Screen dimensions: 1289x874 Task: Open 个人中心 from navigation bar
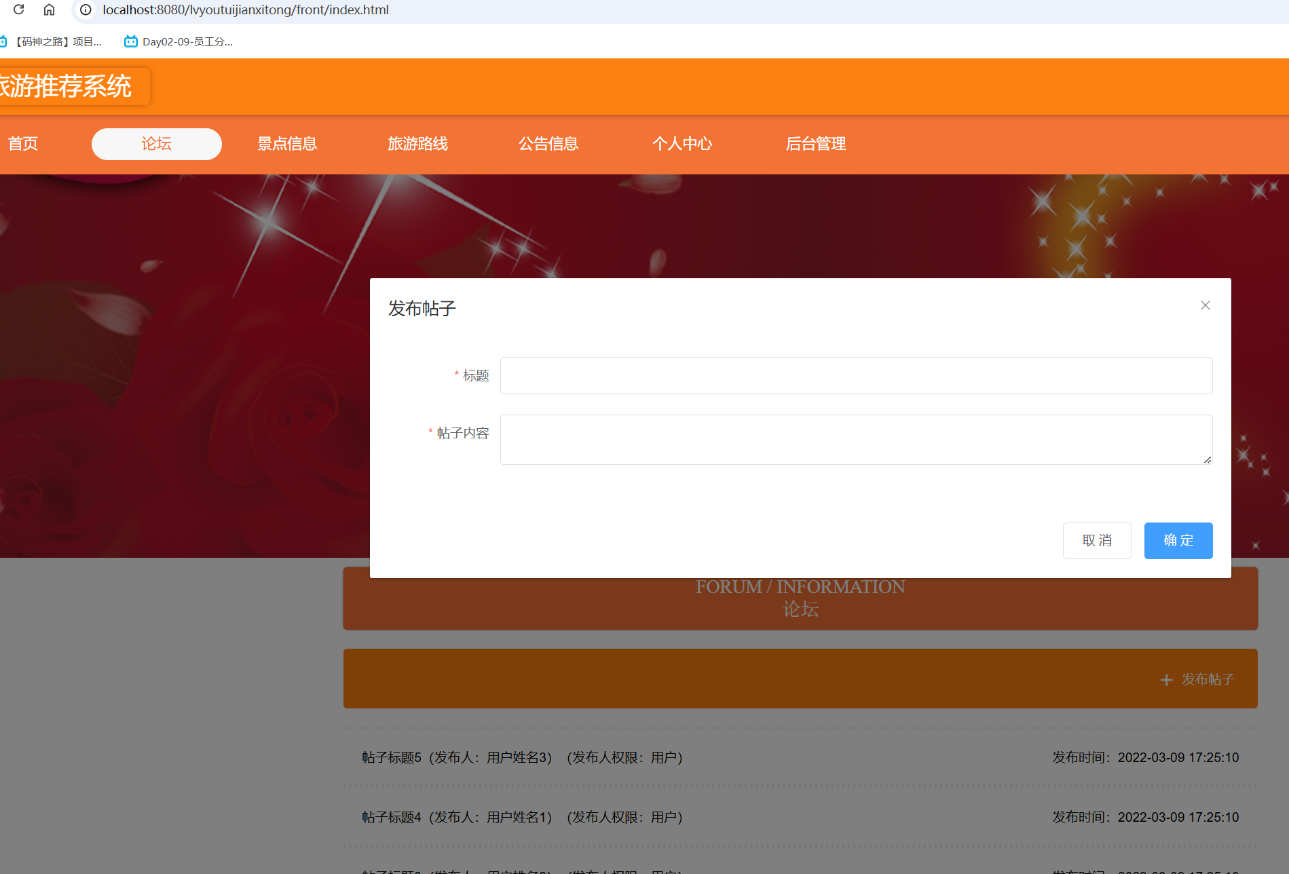pyautogui.click(x=681, y=144)
